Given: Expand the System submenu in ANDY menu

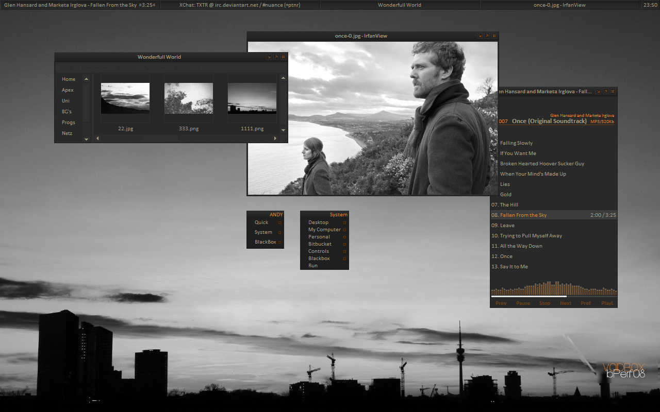Looking at the screenshot, I should click(x=265, y=232).
